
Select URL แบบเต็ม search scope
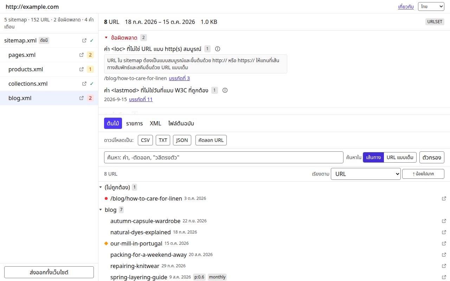pos(400,157)
